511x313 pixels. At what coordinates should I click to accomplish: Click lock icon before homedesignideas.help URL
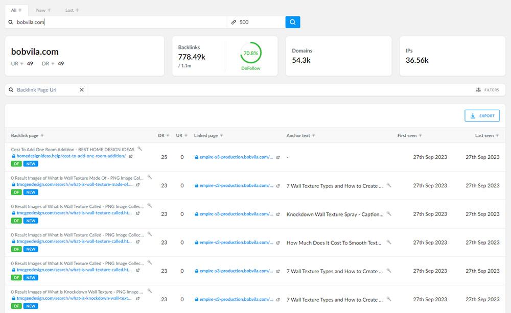click(14, 156)
